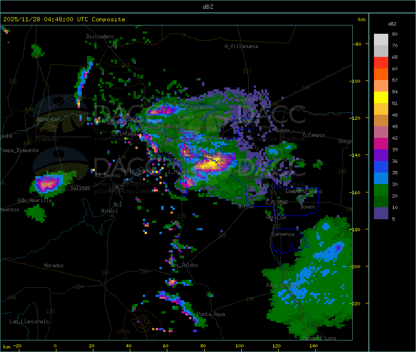The height and width of the screenshot is (352, 416).
Task: Click the Los_Toldos label
Action: click(x=184, y=265)
